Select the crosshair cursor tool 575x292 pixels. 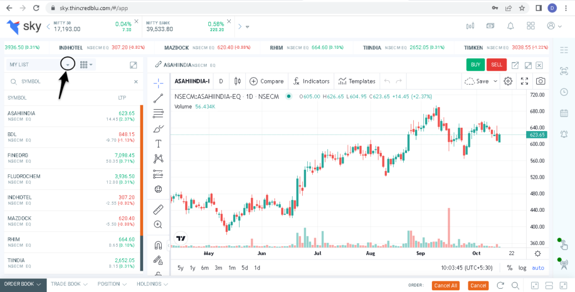click(x=158, y=83)
